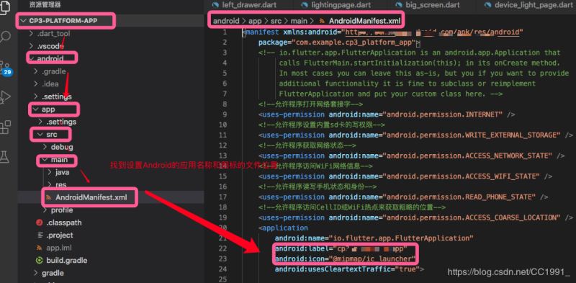Click android:name io.flutter.app.FlutterApplication line
The width and height of the screenshot is (576, 283).
pyautogui.click(x=374, y=238)
